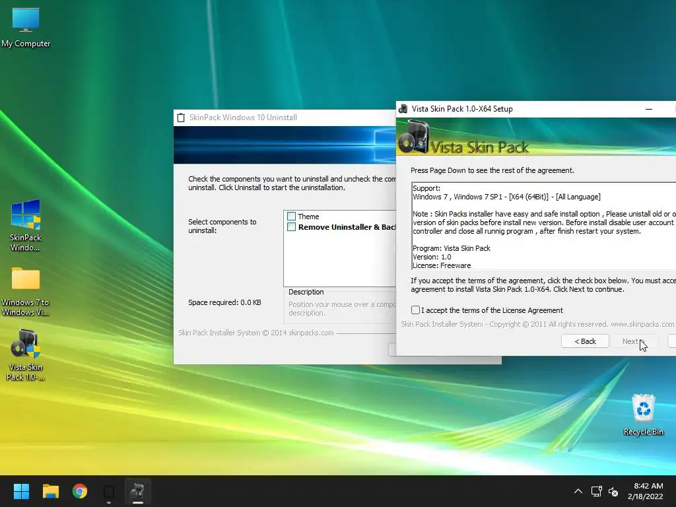This screenshot has width=676, height=507.
Task: Click the trash icon in SkinPack Uninstall title bar
Action: (181, 118)
